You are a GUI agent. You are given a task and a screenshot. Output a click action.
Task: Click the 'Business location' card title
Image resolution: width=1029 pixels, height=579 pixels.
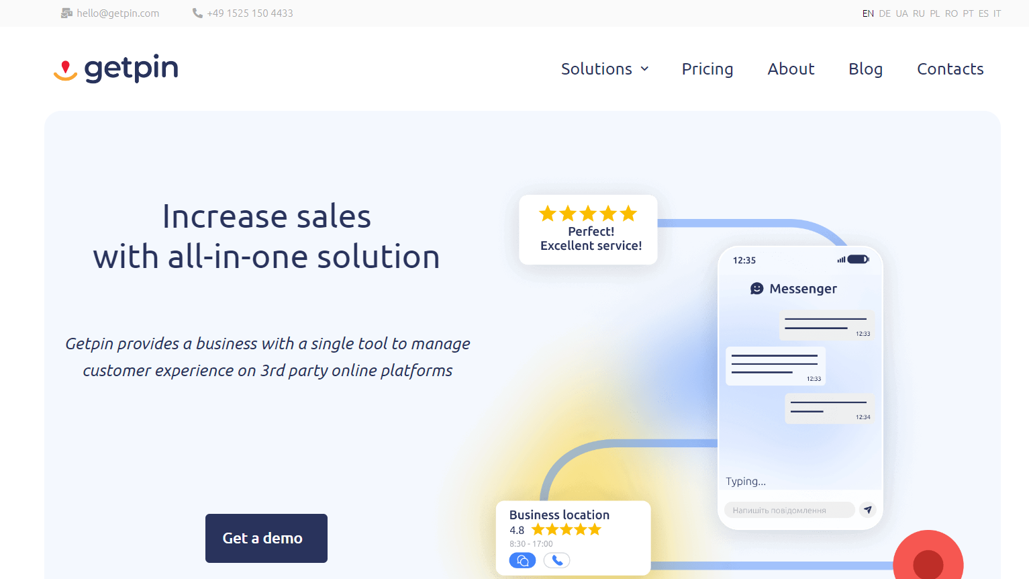[x=559, y=515]
